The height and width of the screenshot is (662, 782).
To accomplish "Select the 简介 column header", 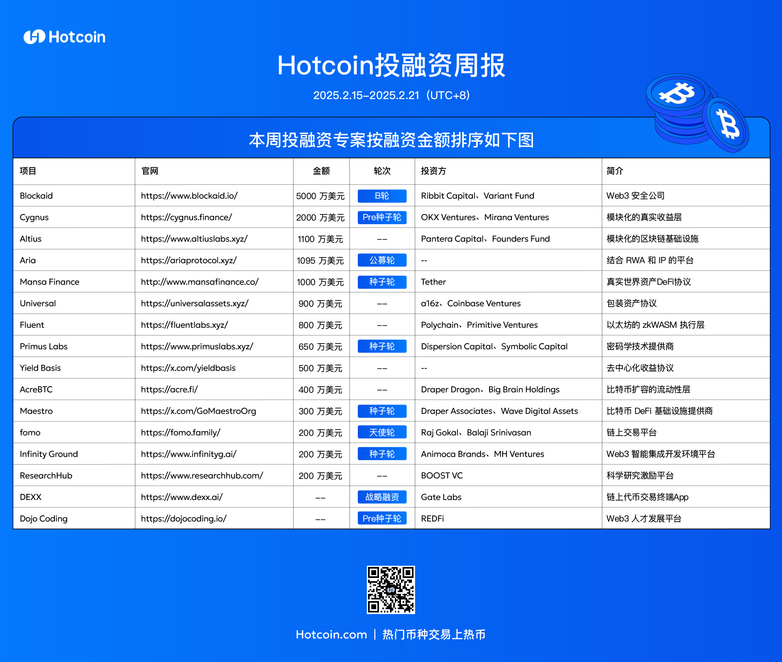I will [615, 171].
